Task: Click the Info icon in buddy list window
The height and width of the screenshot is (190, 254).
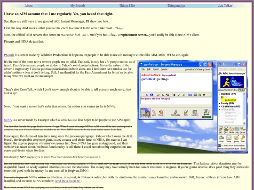Action: pos(237,129)
